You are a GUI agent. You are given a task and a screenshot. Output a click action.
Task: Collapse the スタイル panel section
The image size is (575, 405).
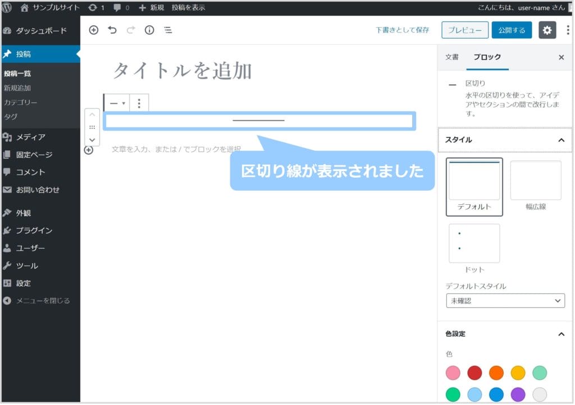coord(560,140)
